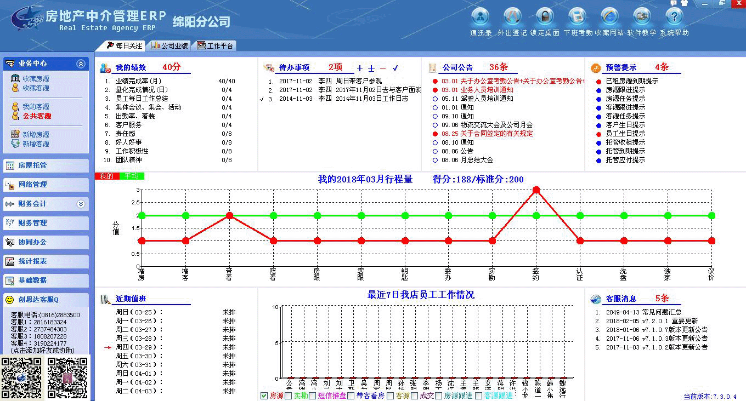Open 系统帮助 help icon
Screen dimensions: 746x401
[x=674, y=16]
